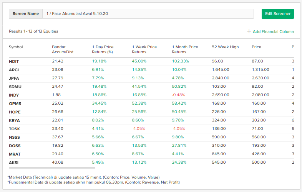This screenshot has width=302, height=192.
Task: Sort by 1 Week Price Returns header
Action: (x=144, y=49)
